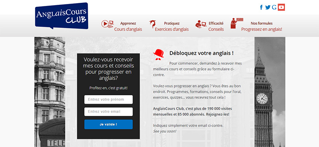Click the See you soon! text
This screenshot has width=319, height=147.
point(165,131)
